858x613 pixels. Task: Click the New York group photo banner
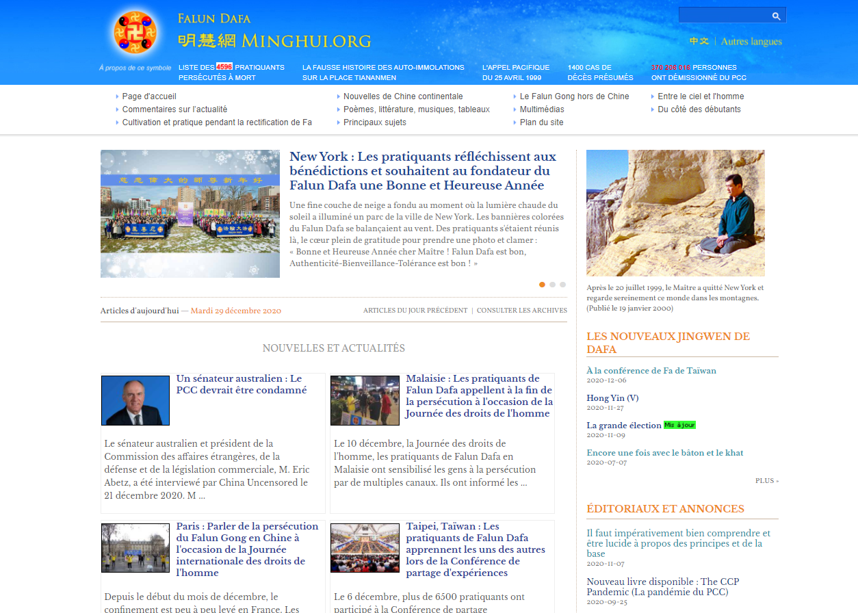coord(190,213)
